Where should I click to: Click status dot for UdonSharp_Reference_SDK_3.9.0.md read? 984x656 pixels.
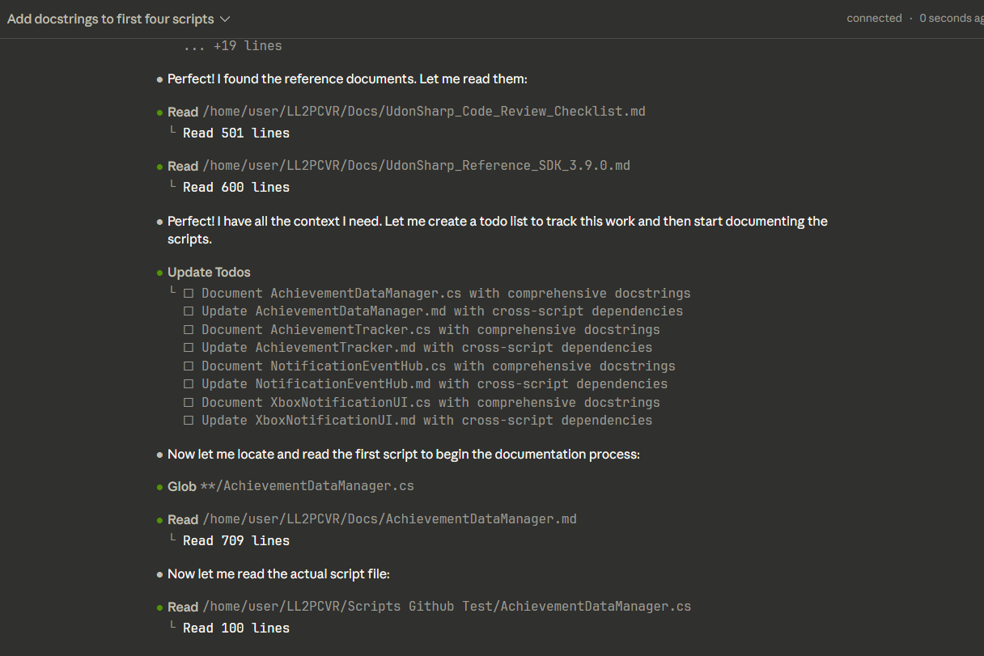[160, 167]
